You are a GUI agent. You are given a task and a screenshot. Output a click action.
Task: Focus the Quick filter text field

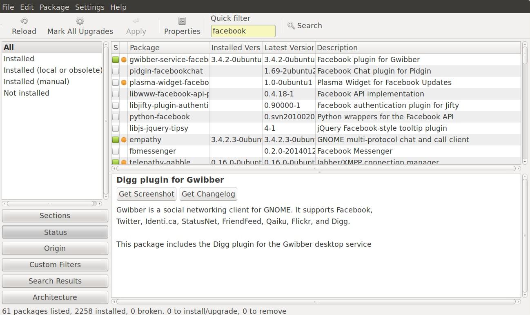tap(243, 31)
